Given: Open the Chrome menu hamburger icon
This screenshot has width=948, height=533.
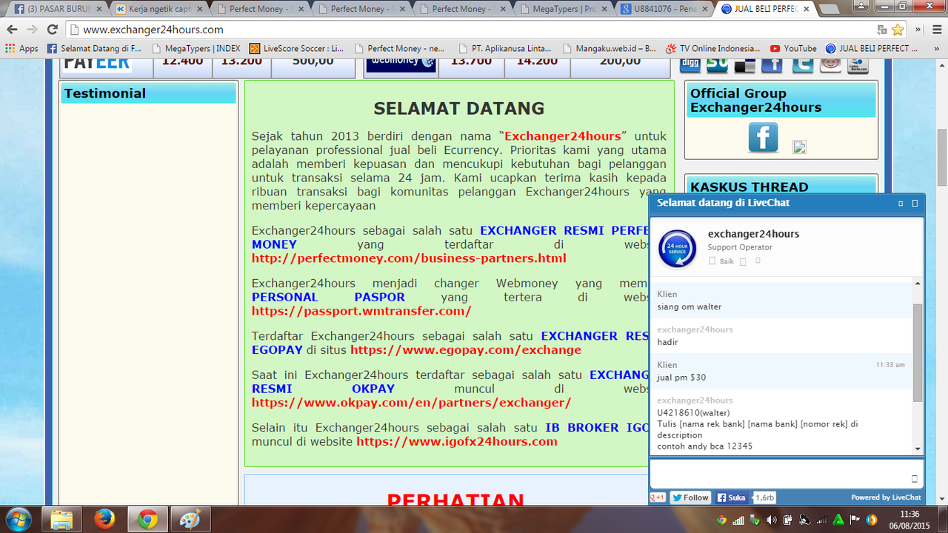Looking at the screenshot, I should pyautogui.click(x=936, y=30).
